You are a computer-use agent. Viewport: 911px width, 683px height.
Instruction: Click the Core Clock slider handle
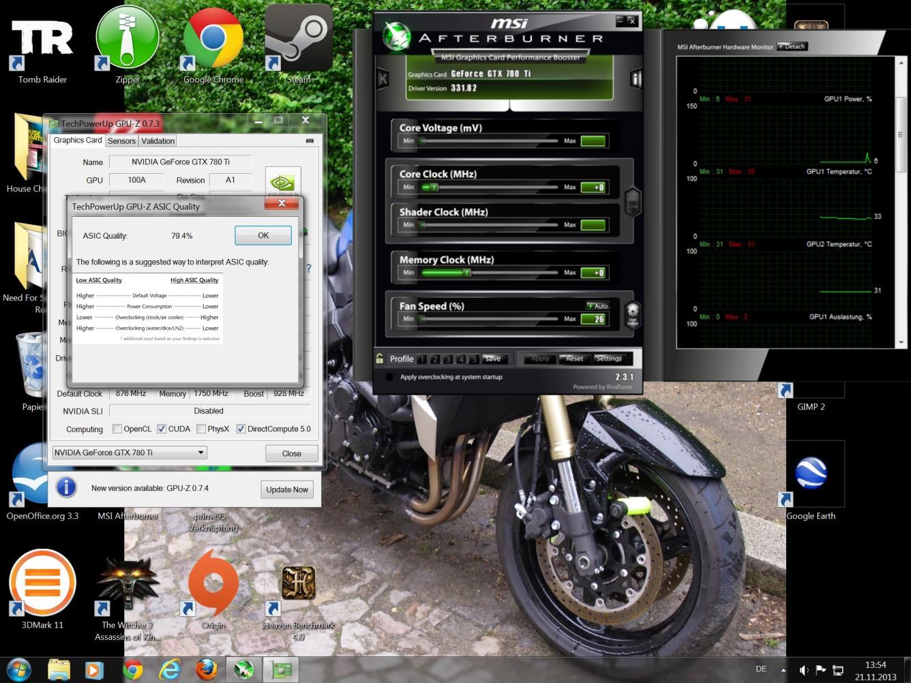[x=433, y=187]
